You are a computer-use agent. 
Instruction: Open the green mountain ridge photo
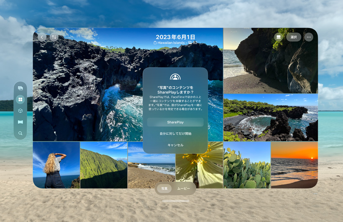click(103, 165)
